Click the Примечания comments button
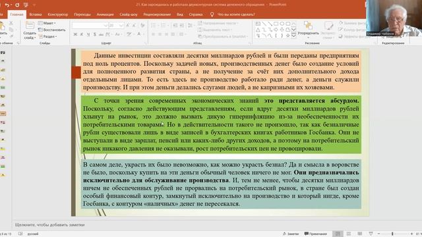The height and width of the screenshot is (237, 422). (x=315, y=234)
